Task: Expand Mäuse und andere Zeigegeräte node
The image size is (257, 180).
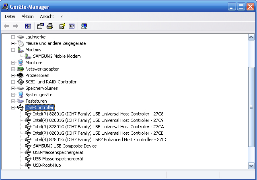Action: pos(13,43)
